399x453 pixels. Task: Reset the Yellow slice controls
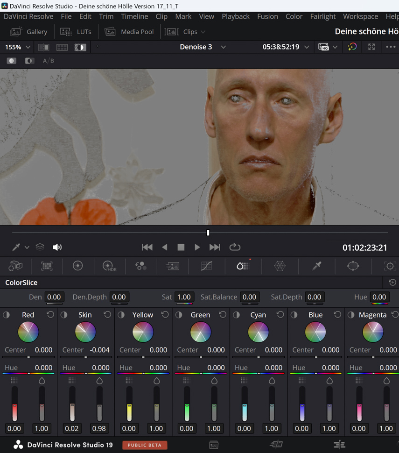165,315
